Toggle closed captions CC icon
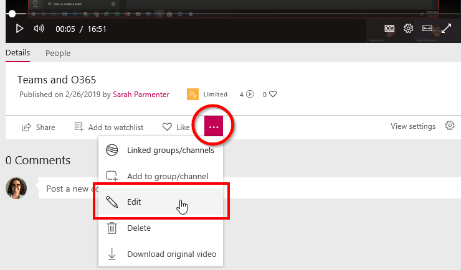 389,29
